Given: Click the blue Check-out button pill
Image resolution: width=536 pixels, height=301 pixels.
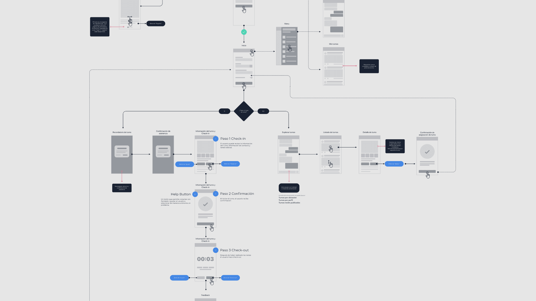Looking at the screenshot, I should tap(230, 278).
